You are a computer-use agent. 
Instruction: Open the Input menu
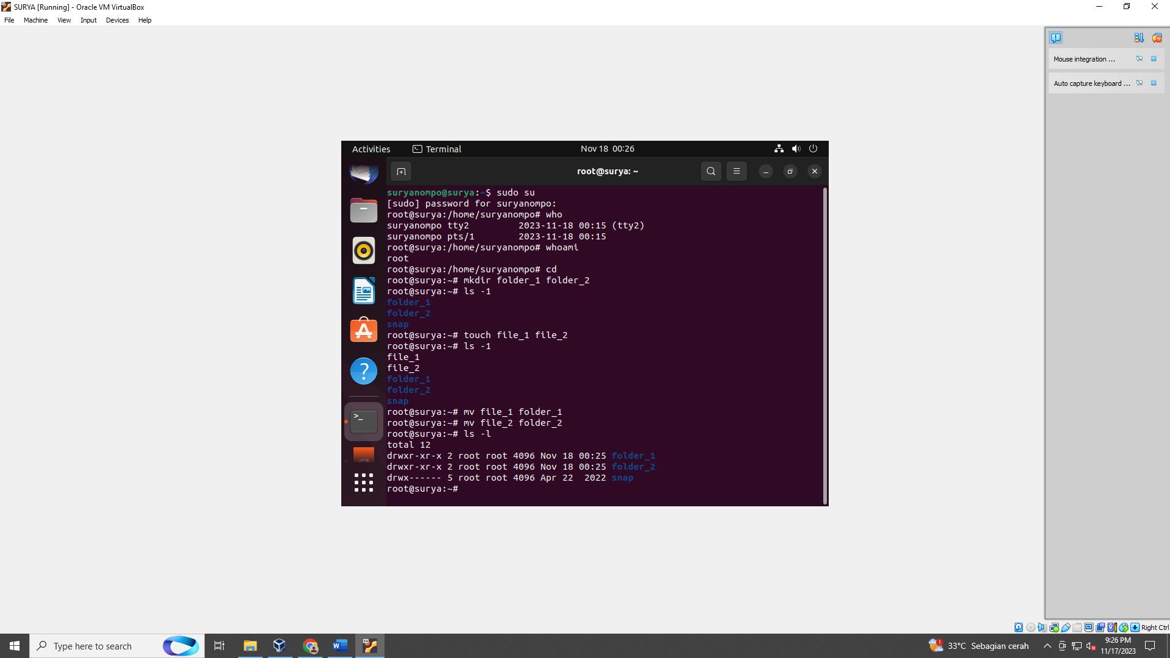88,20
